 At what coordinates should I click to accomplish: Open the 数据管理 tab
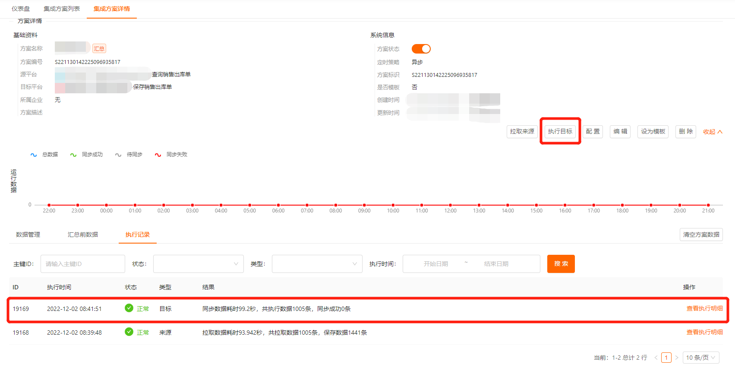tap(28, 234)
